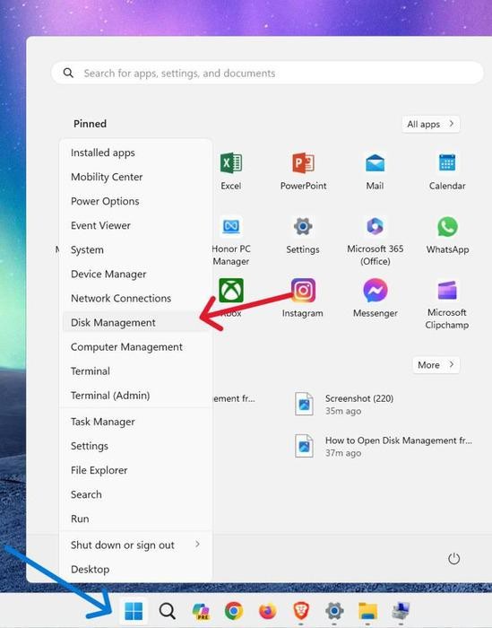Screen dimensions: 492x628
Task: Open the Calendar app icon
Action: (x=447, y=163)
